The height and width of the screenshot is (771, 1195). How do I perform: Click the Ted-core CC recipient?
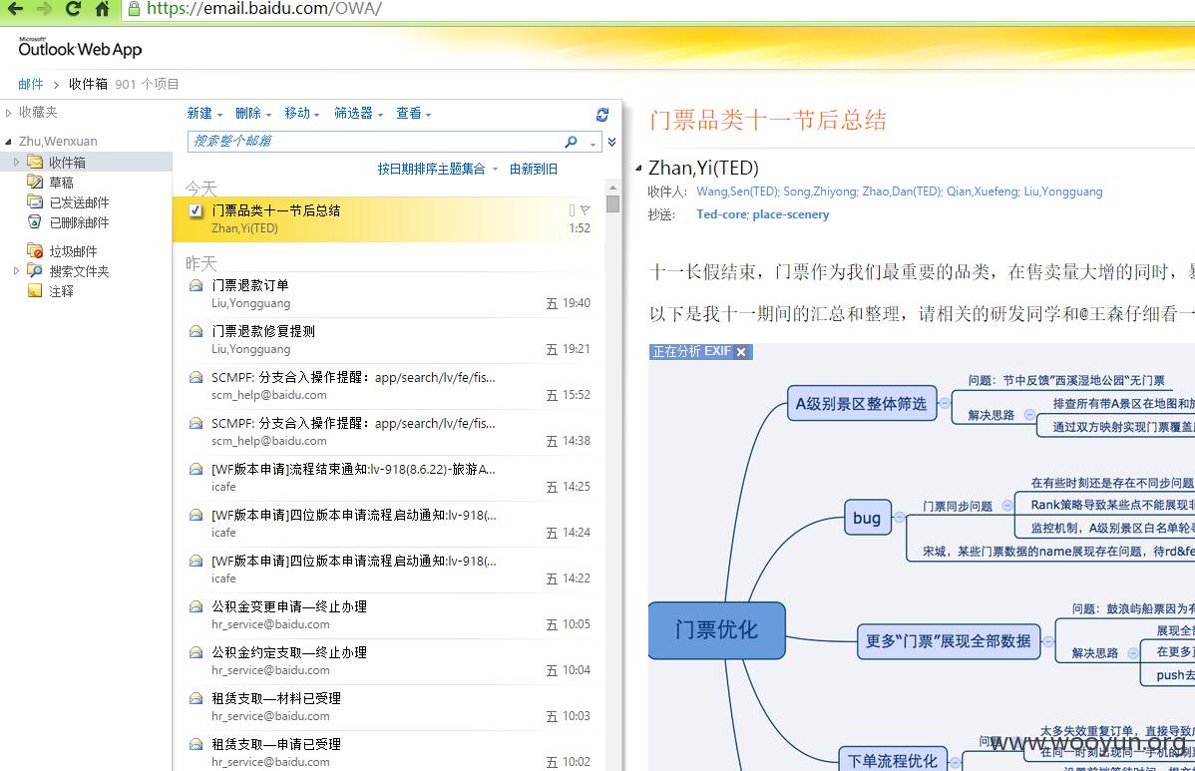(x=722, y=214)
